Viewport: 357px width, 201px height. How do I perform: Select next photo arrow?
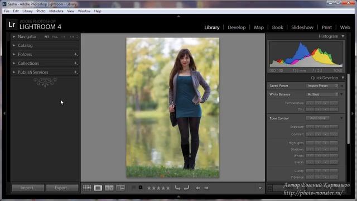[x=206, y=188]
